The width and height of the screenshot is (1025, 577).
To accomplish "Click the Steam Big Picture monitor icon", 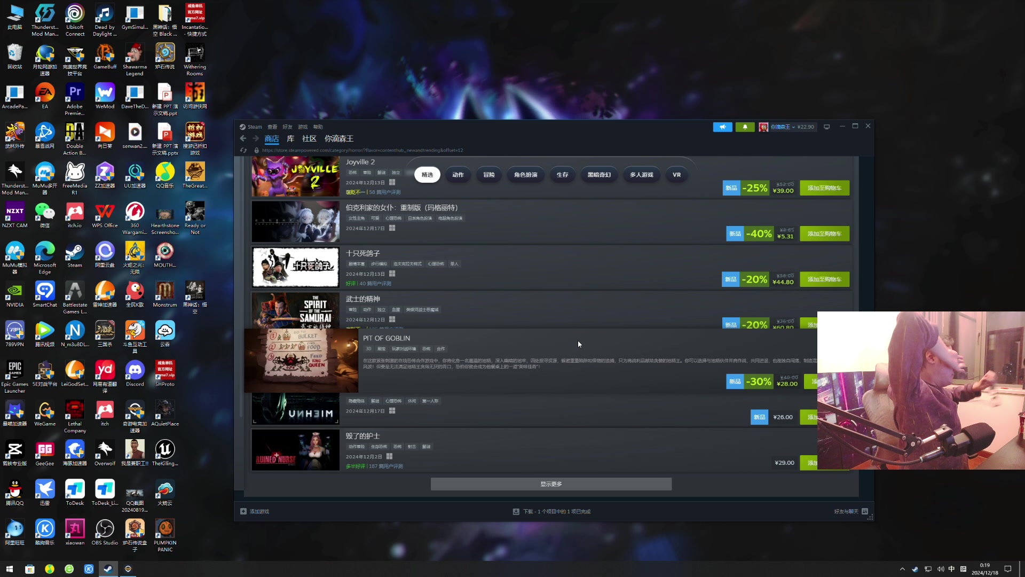I will tap(826, 127).
